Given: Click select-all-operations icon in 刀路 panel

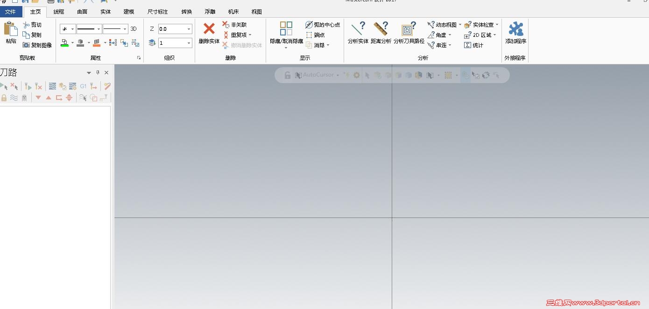Looking at the screenshot, I should pos(4,86).
